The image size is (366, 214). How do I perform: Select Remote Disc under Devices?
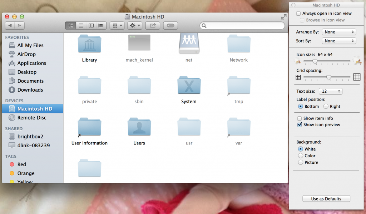(x=33, y=118)
